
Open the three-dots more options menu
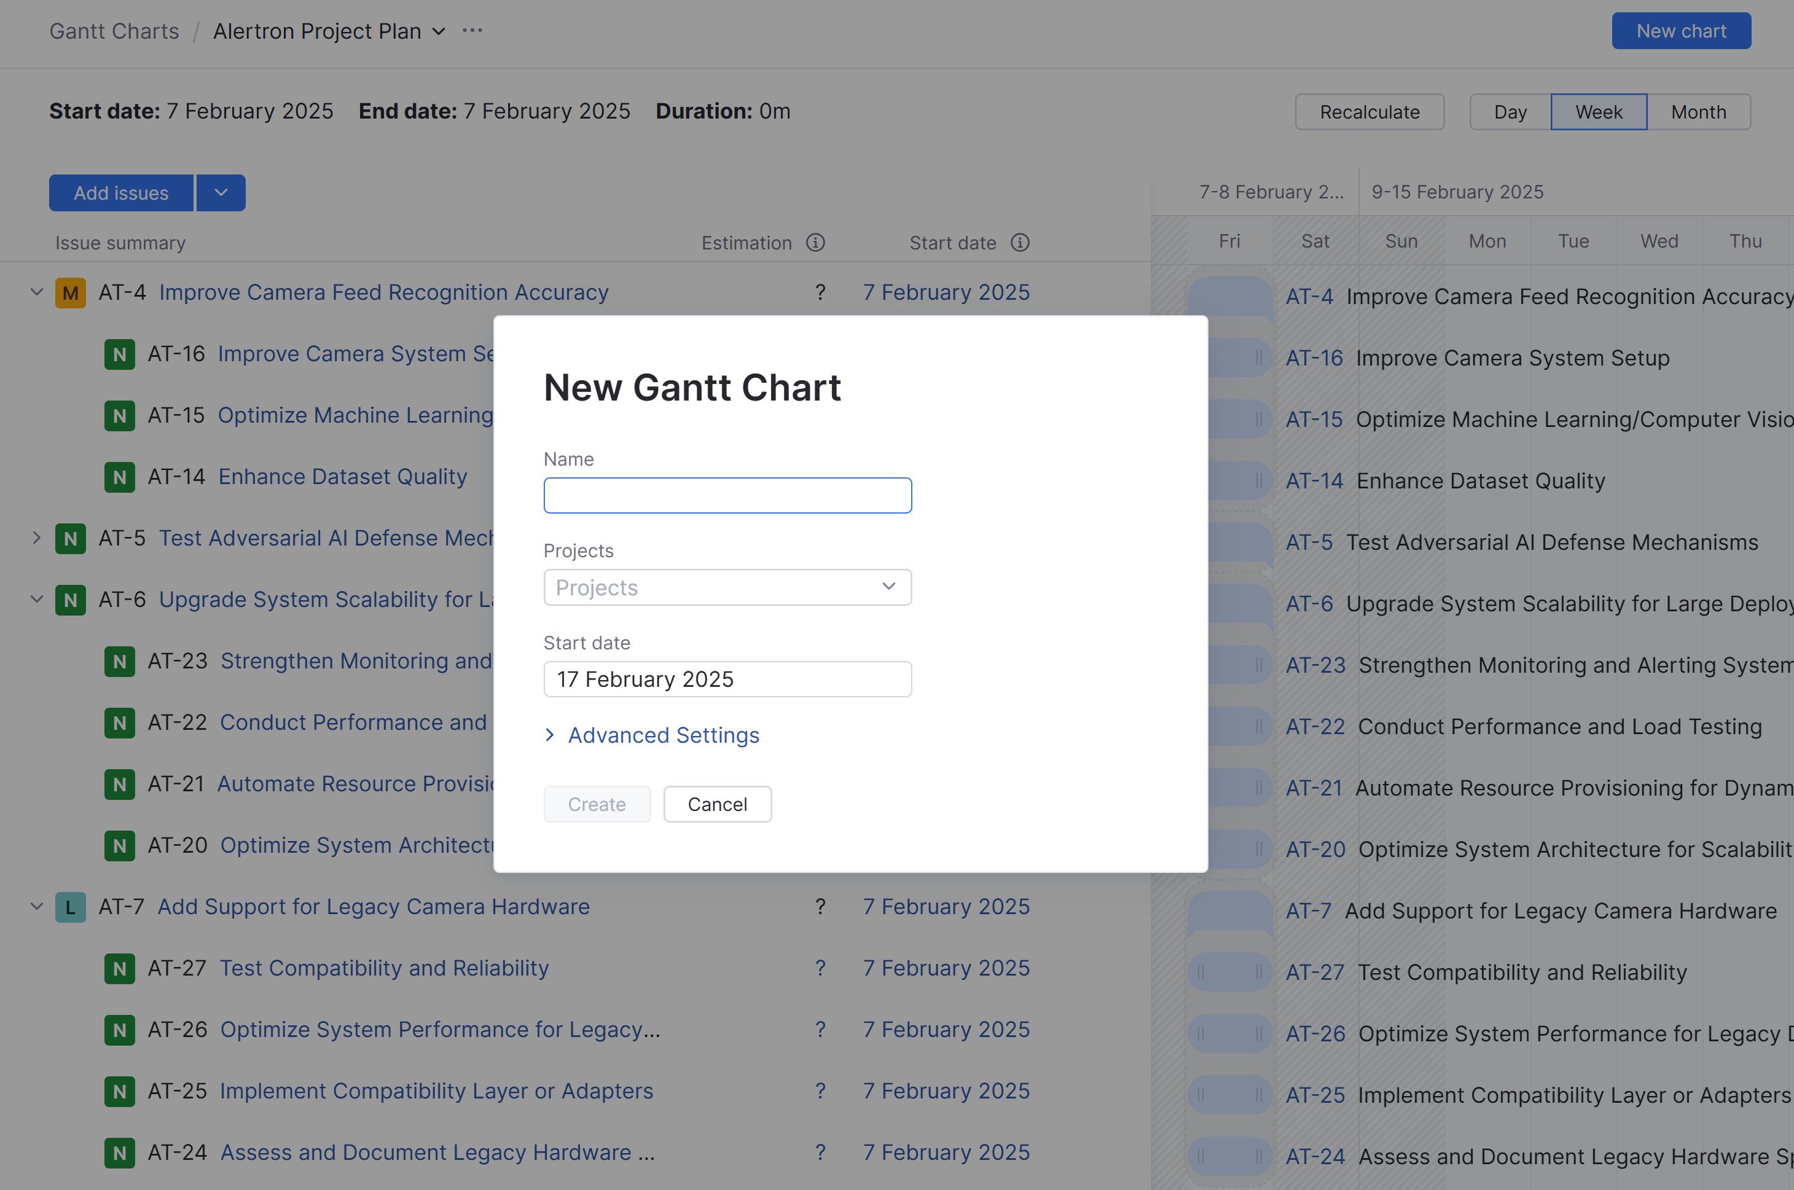472,31
